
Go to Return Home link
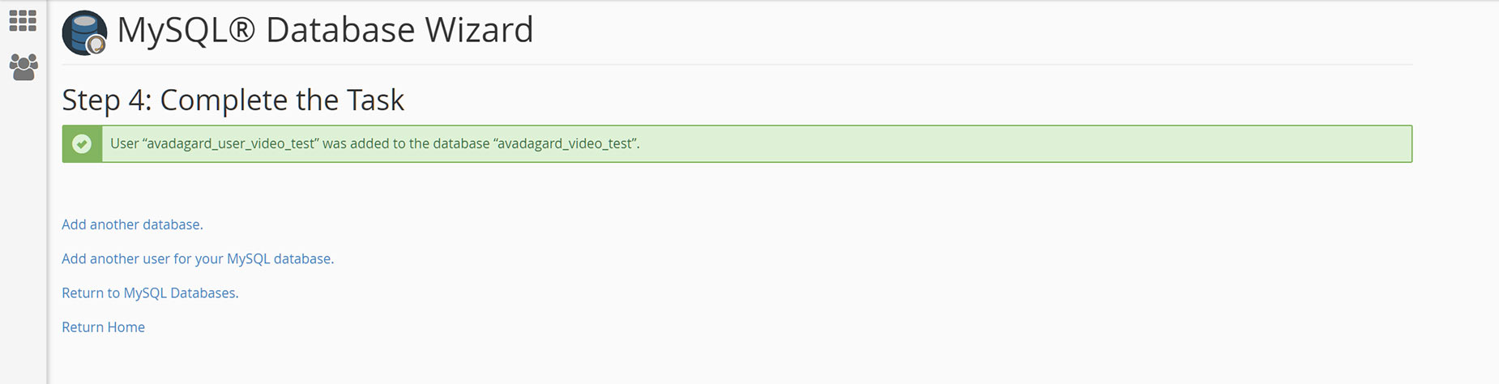(103, 327)
